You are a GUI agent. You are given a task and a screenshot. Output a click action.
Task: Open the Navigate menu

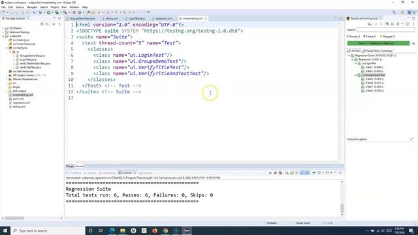[32, 7]
